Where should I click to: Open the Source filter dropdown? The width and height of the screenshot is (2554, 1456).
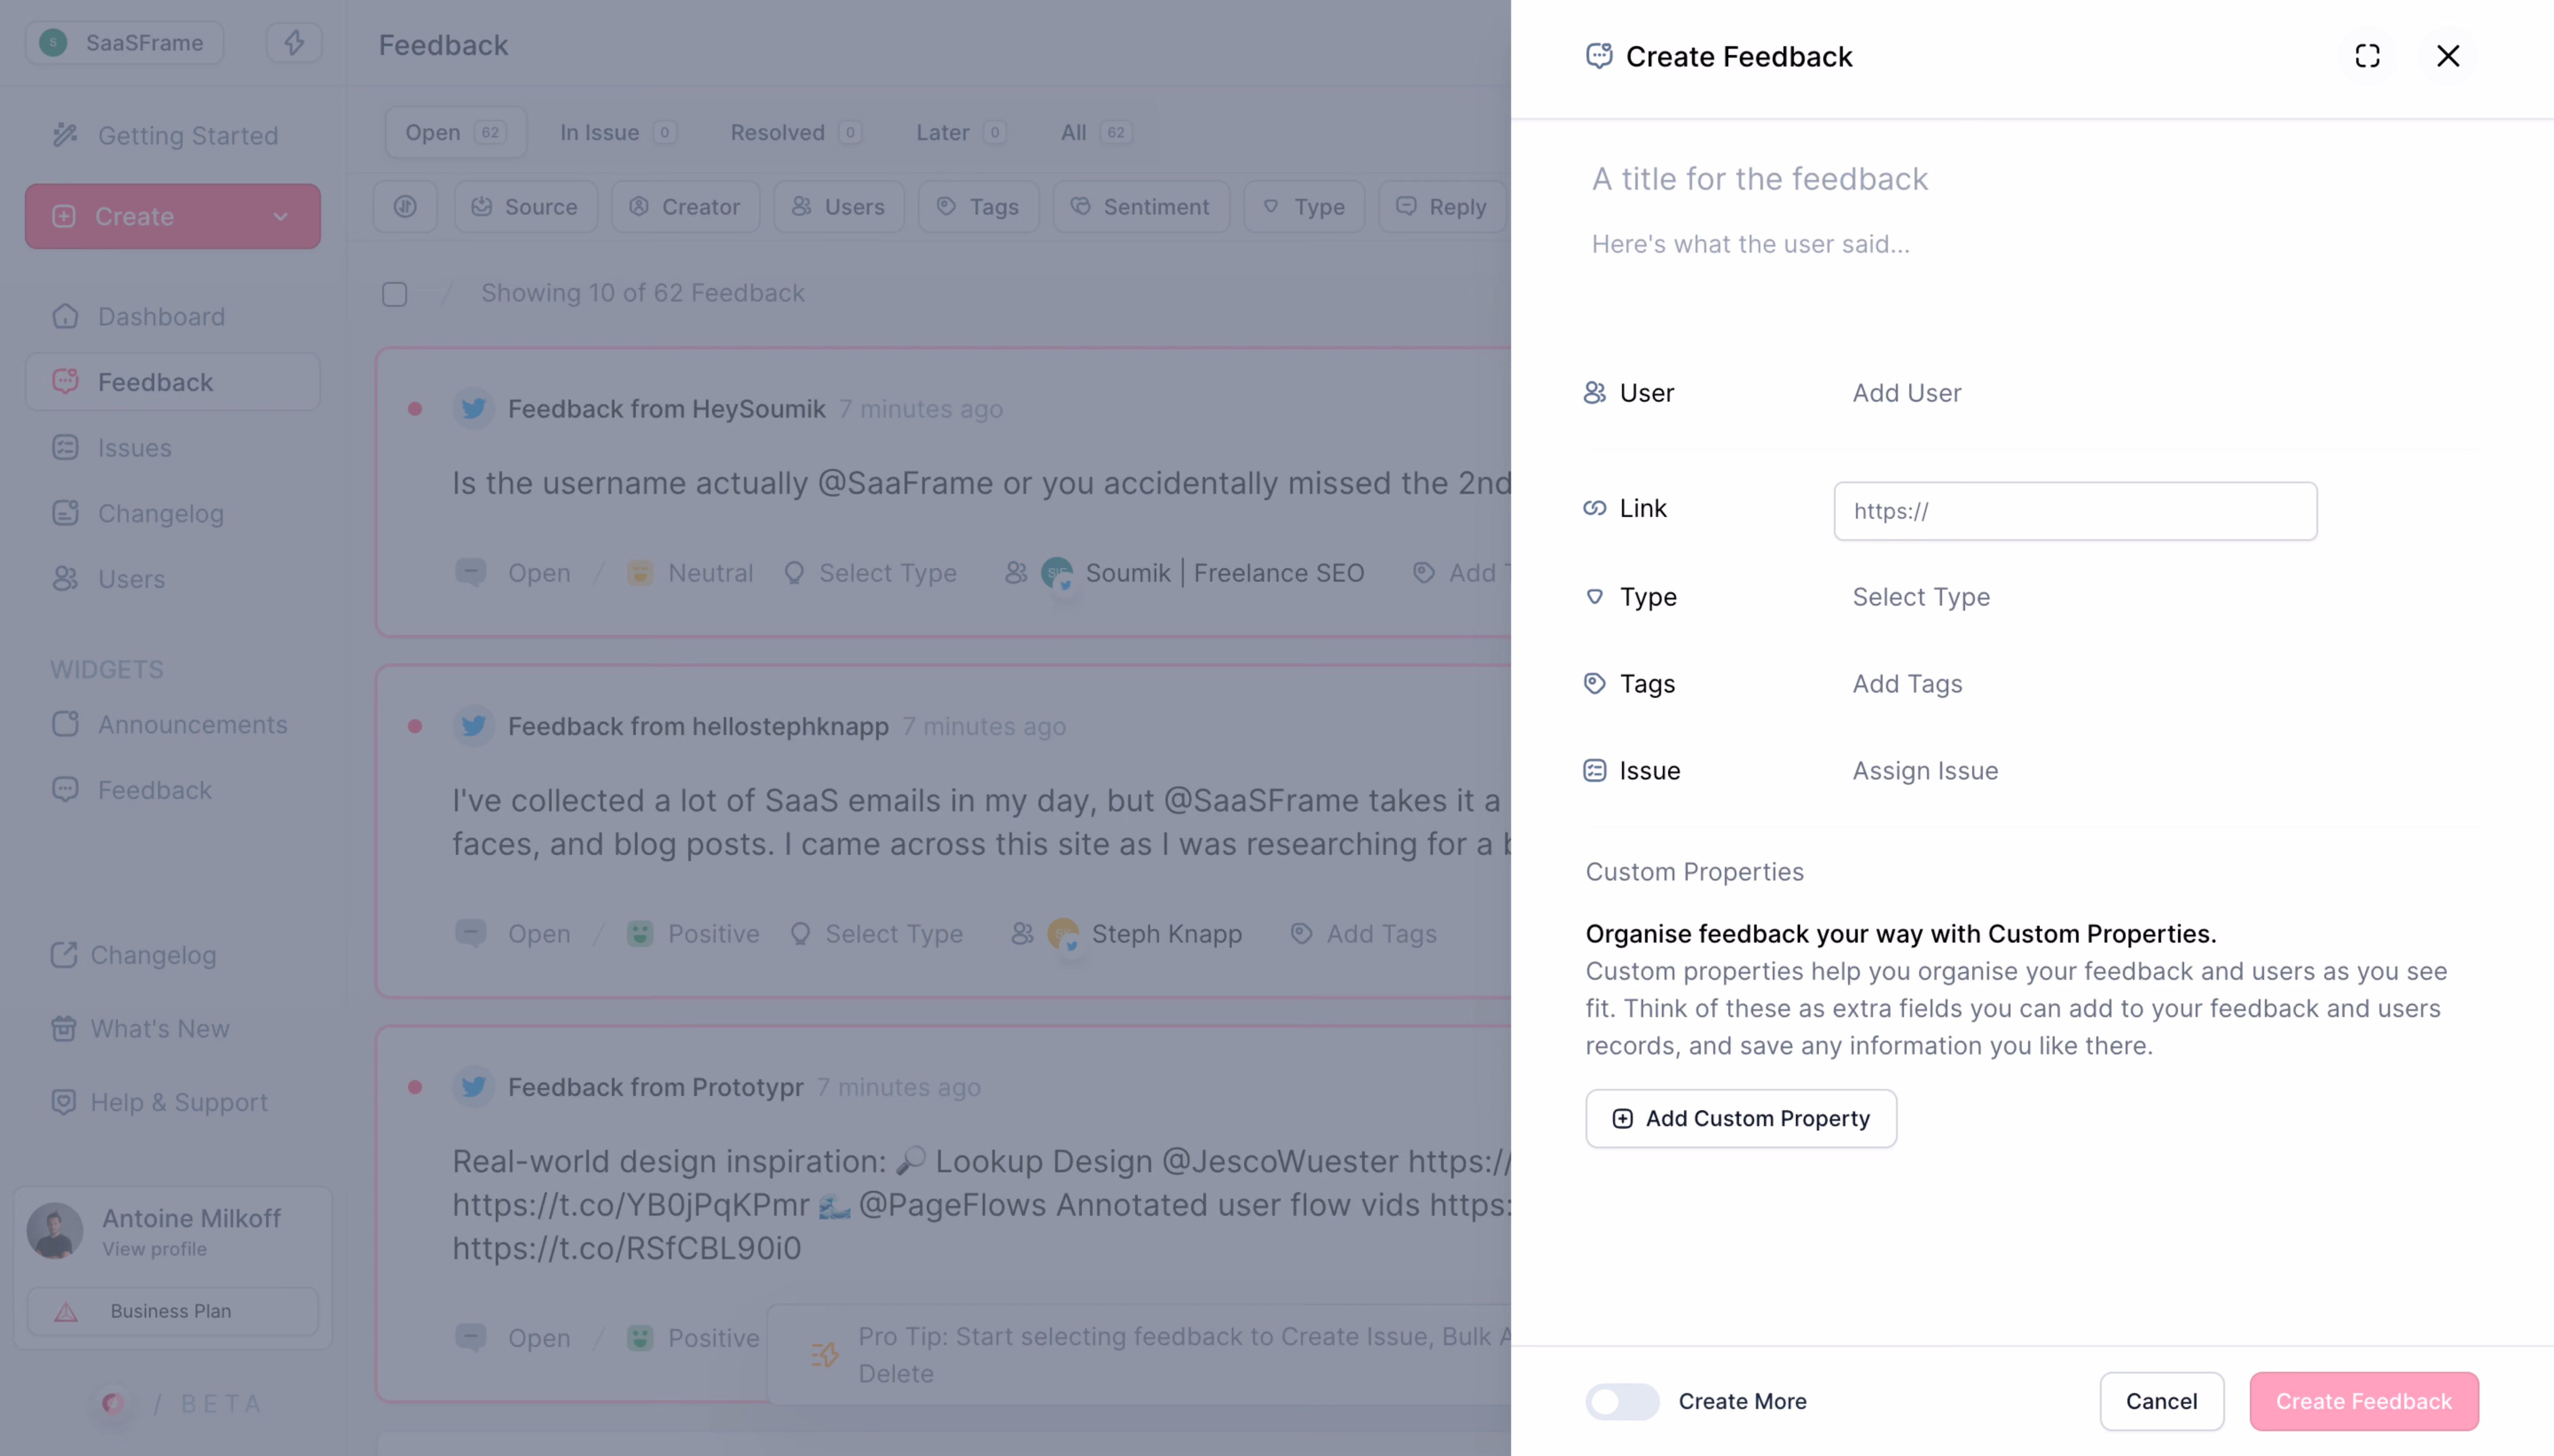(x=526, y=207)
